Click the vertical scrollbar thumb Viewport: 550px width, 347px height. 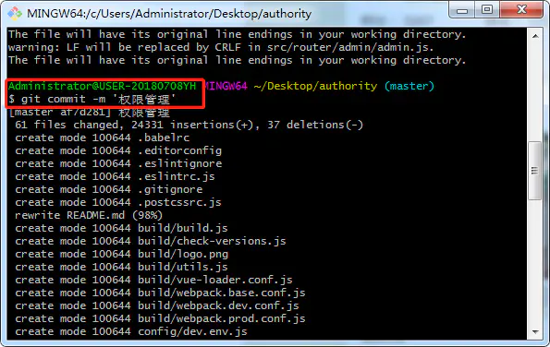[x=535, y=171]
